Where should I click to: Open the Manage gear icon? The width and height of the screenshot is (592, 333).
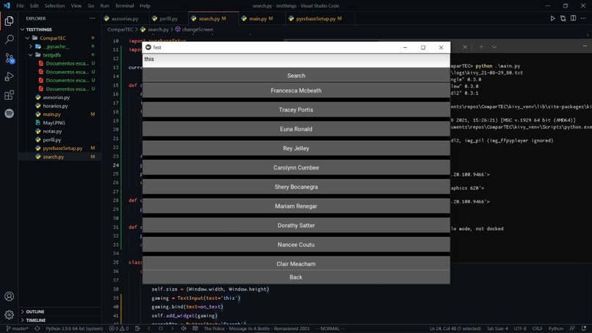point(9,315)
